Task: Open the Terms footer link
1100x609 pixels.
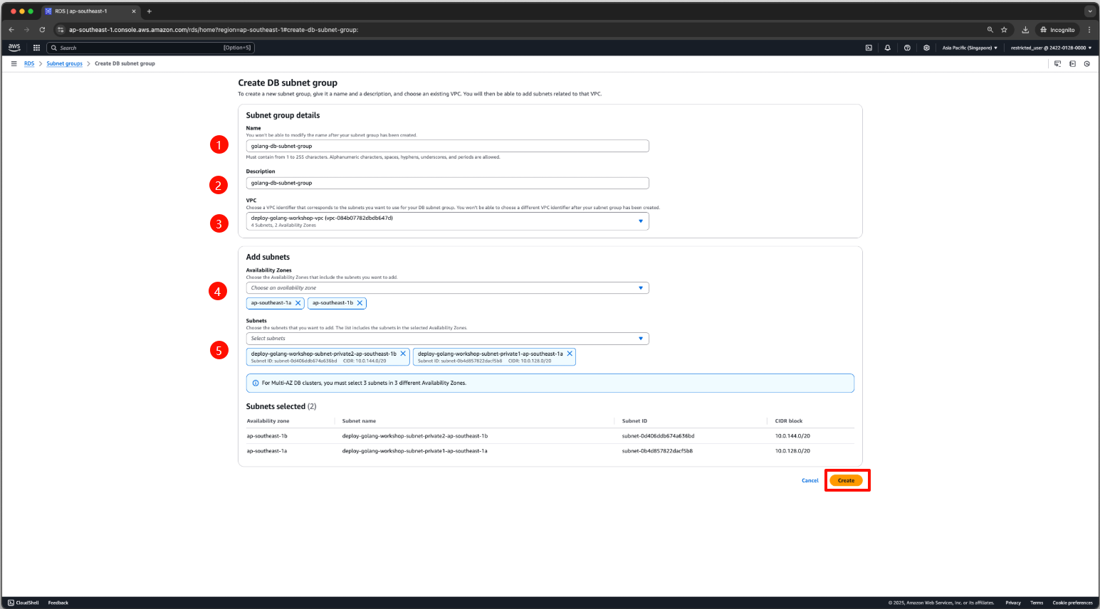Action: pyautogui.click(x=1037, y=603)
